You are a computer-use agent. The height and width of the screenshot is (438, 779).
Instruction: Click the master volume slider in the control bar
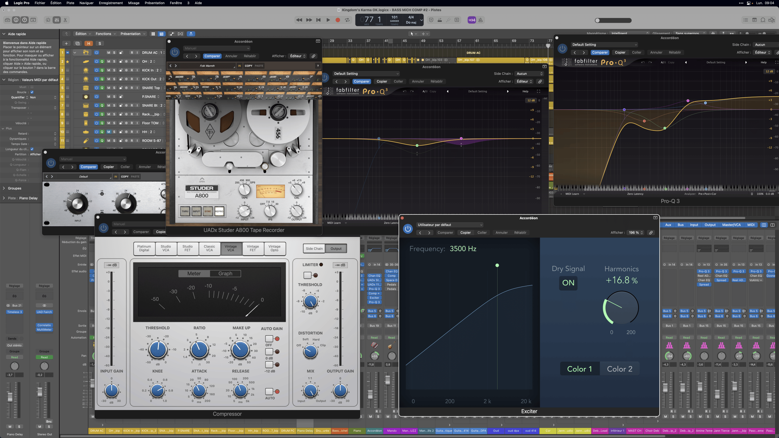[x=613, y=20]
